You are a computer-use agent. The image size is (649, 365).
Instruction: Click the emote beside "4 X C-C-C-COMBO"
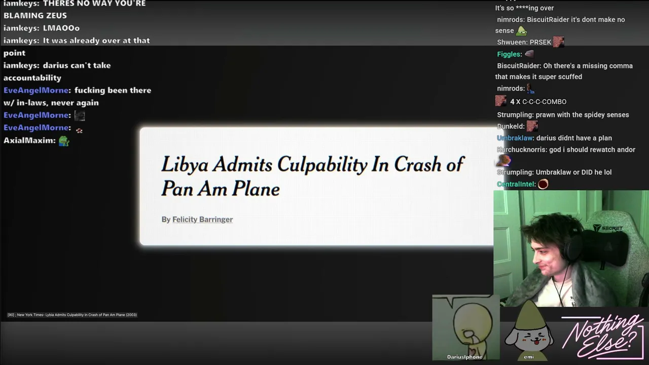tap(501, 101)
